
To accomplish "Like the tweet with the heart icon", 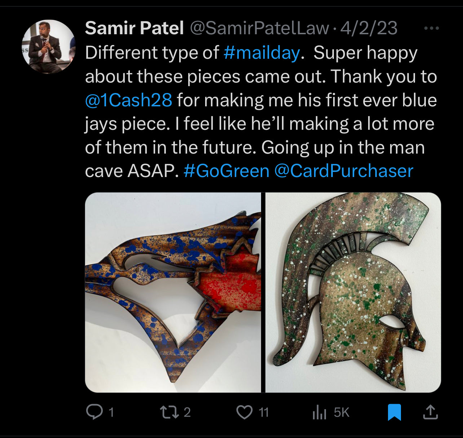I will click(244, 412).
